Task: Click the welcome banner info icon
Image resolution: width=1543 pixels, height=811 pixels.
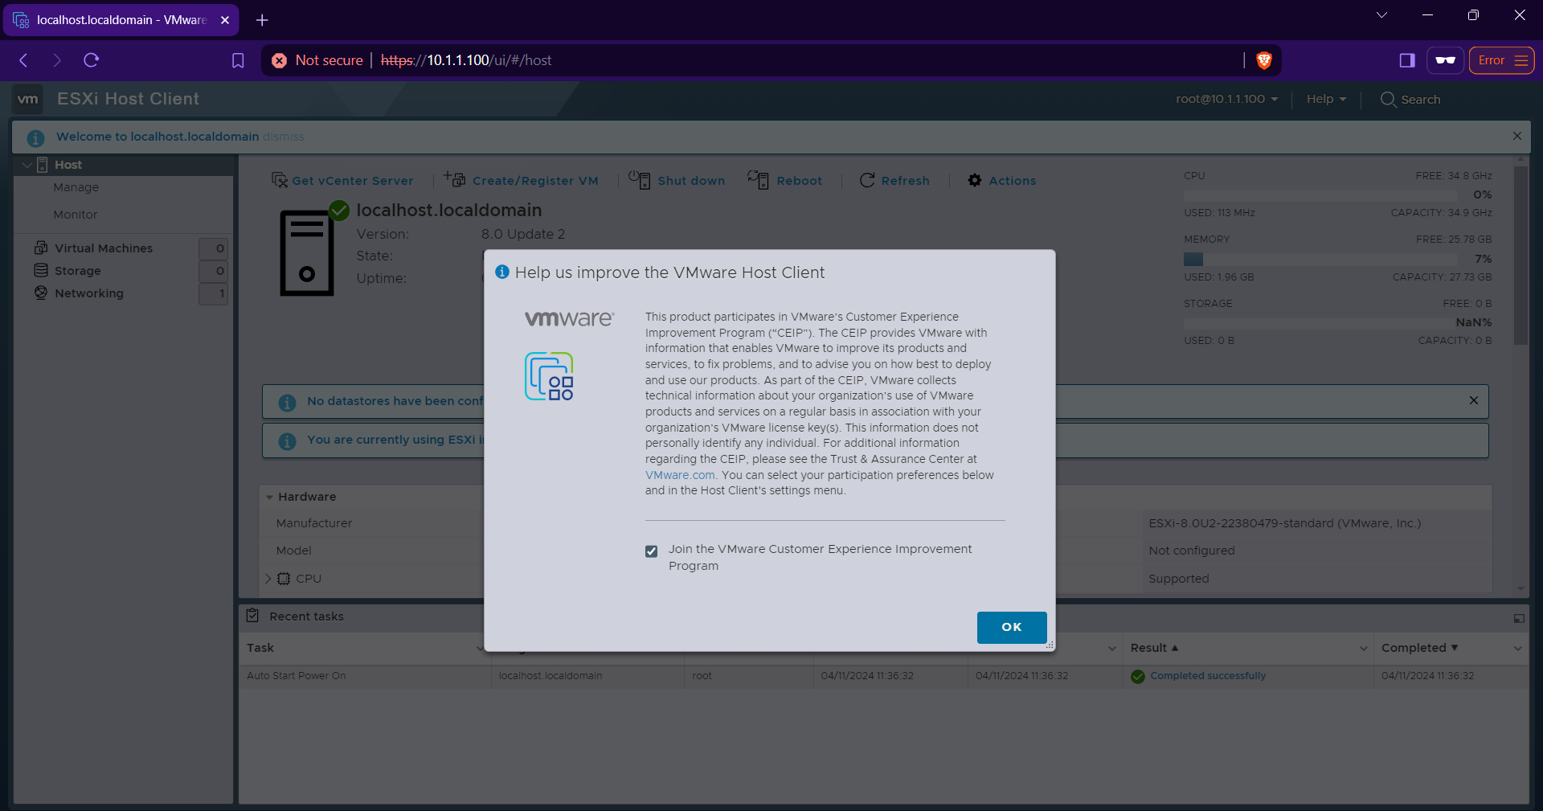Action: [35, 137]
